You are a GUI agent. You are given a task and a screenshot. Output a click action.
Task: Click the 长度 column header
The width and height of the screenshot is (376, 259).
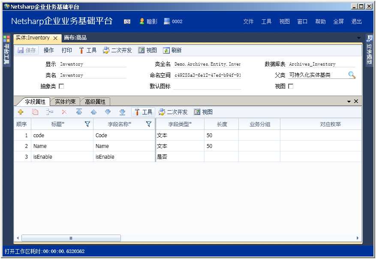[222, 124]
